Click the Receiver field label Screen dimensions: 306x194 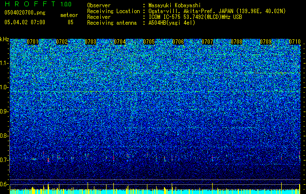pyautogui.click(x=99, y=17)
